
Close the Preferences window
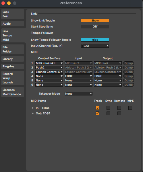tap(3, 3)
